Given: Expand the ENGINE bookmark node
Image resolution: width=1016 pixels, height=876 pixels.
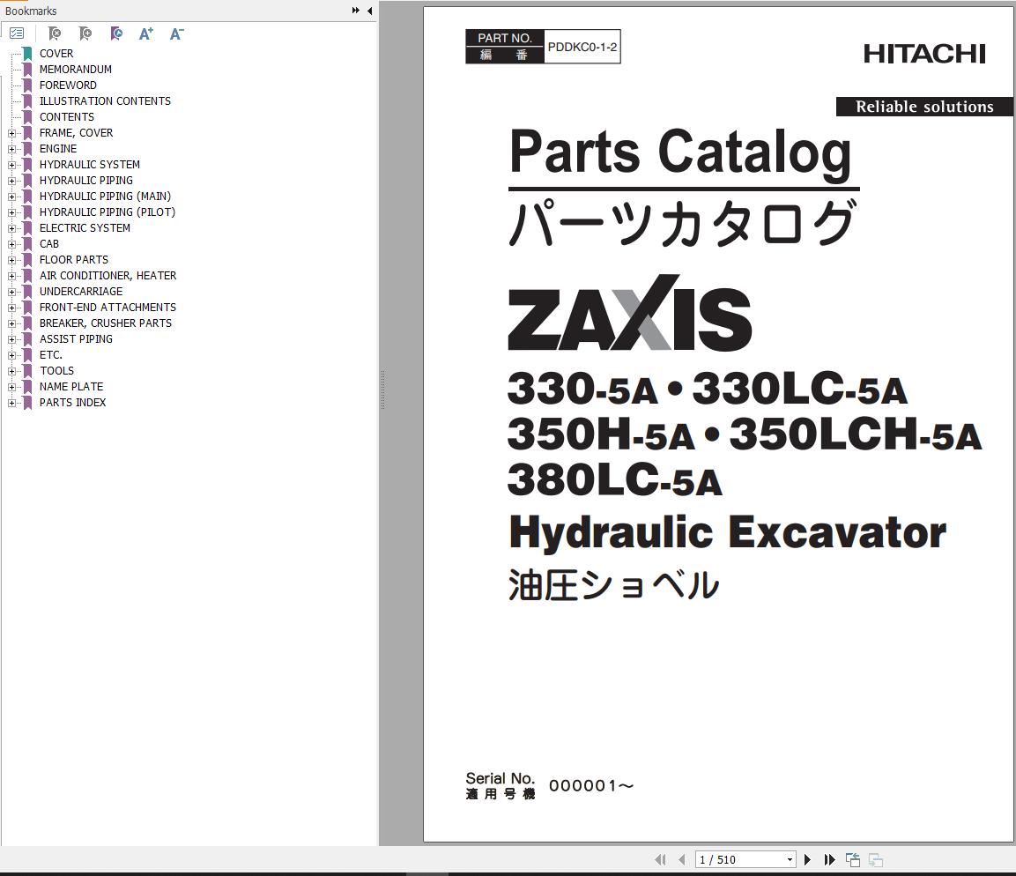Looking at the screenshot, I should (x=11, y=149).
